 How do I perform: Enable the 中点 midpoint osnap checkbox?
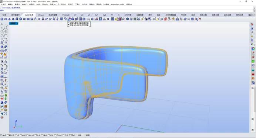tap(21, 135)
